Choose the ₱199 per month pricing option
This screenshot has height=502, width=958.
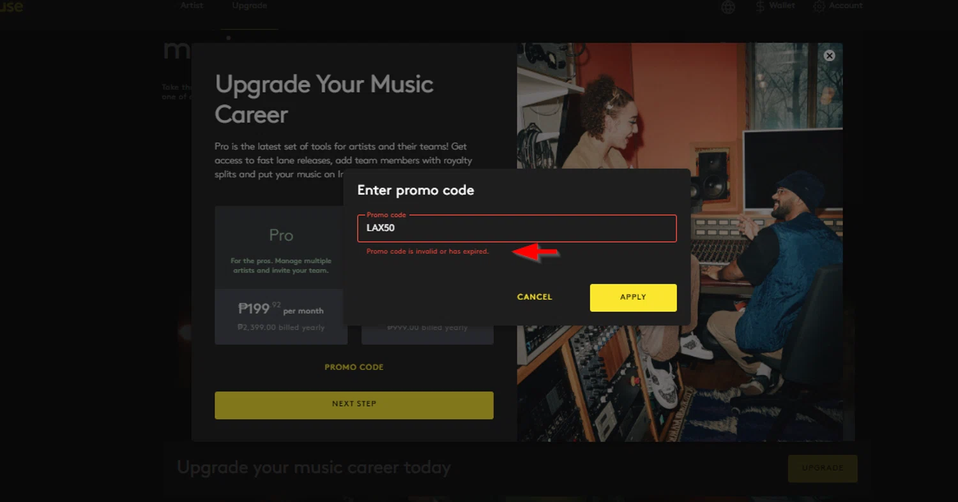pos(281,317)
